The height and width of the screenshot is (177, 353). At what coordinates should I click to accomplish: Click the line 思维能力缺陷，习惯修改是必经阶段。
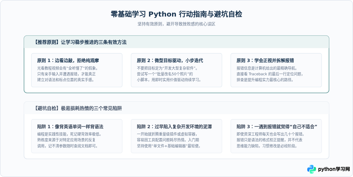(267, 146)
